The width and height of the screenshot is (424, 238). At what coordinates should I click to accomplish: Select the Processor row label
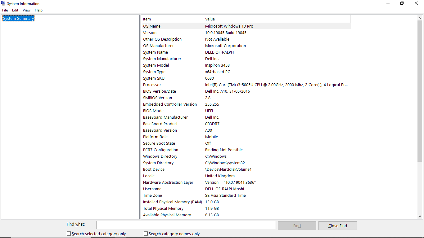pyautogui.click(x=152, y=85)
